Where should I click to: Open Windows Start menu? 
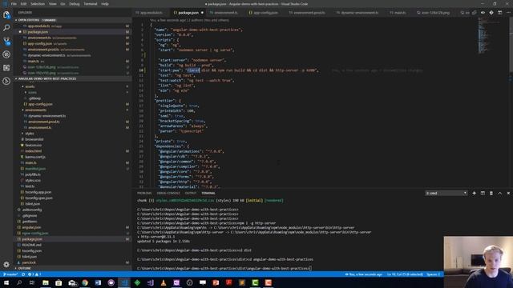[6, 282]
